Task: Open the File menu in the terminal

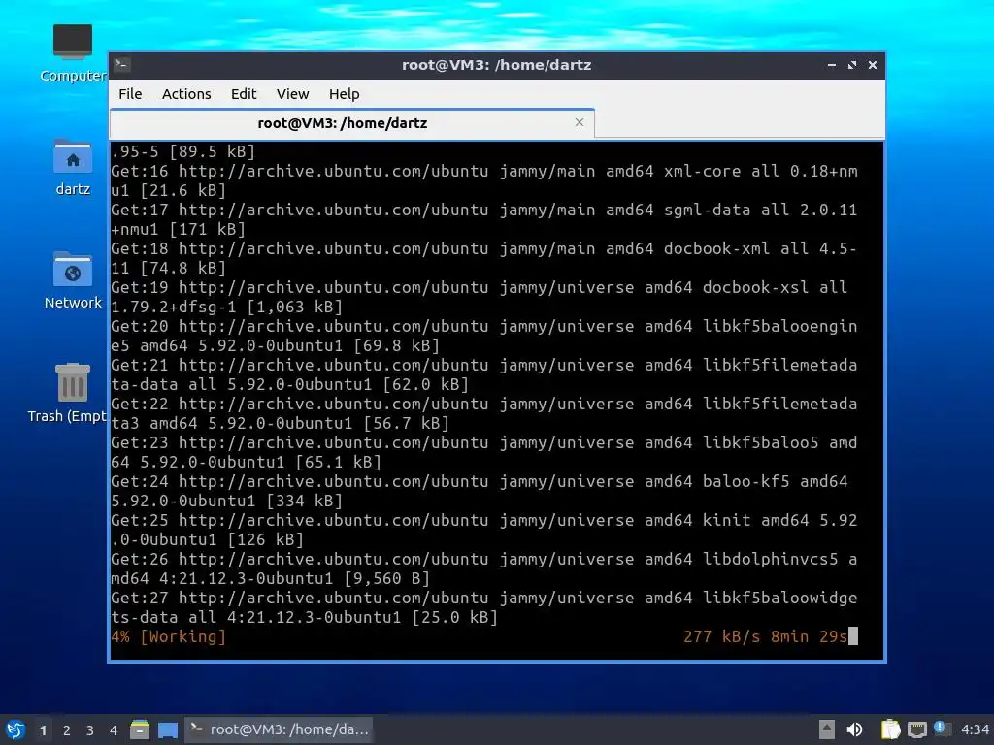Action: click(130, 94)
